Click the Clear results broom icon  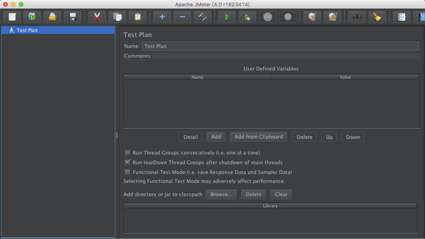(x=312, y=17)
